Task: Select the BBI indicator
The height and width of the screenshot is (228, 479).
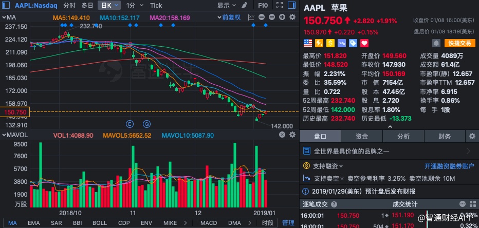Action: point(77,223)
